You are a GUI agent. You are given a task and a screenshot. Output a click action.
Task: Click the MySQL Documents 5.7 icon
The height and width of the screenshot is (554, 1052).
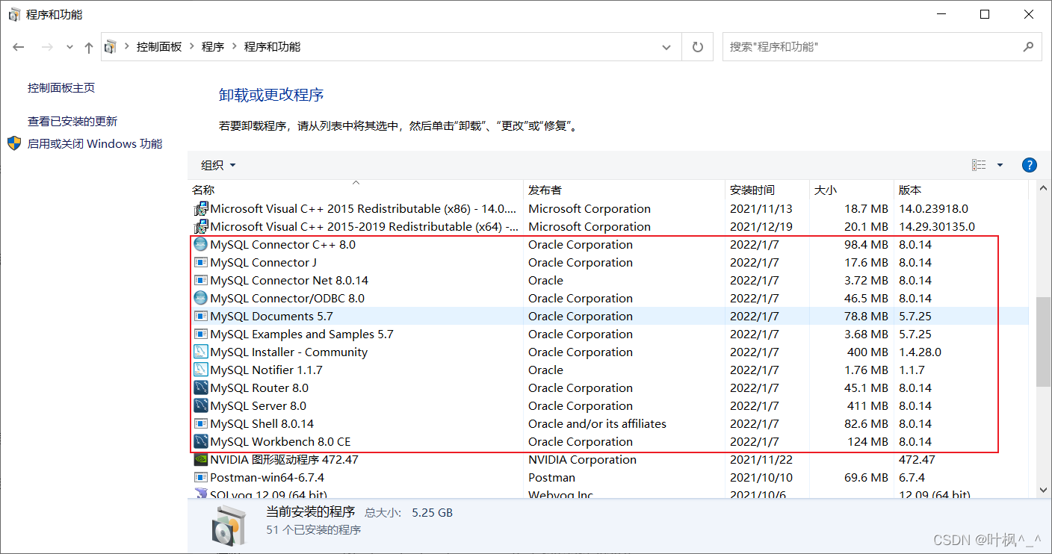200,316
